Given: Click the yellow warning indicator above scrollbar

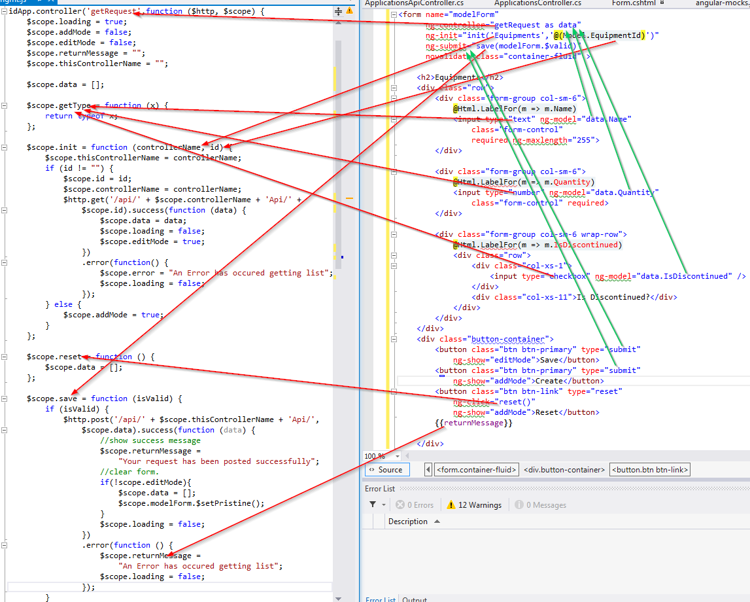Looking at the screenshot, I should coord(350,10).
